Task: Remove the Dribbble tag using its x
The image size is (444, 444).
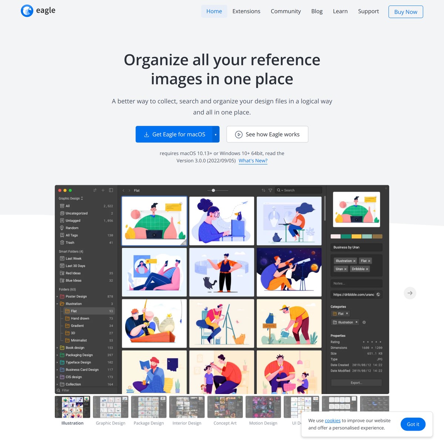Action: pyautogui.click(x=367, y=269)
